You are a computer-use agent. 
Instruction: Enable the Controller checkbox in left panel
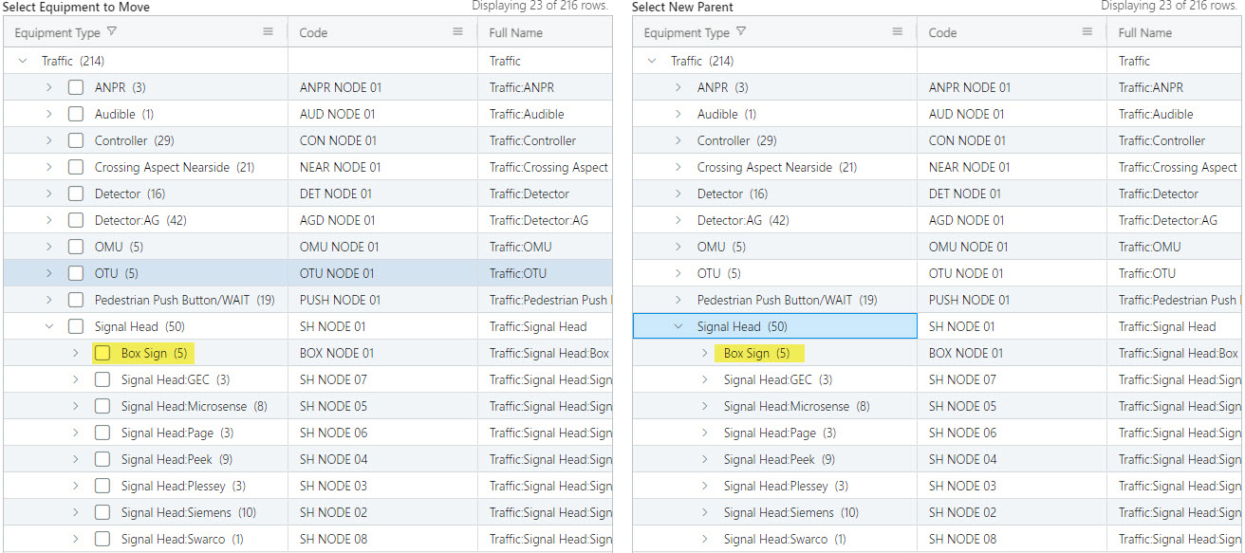76,140
